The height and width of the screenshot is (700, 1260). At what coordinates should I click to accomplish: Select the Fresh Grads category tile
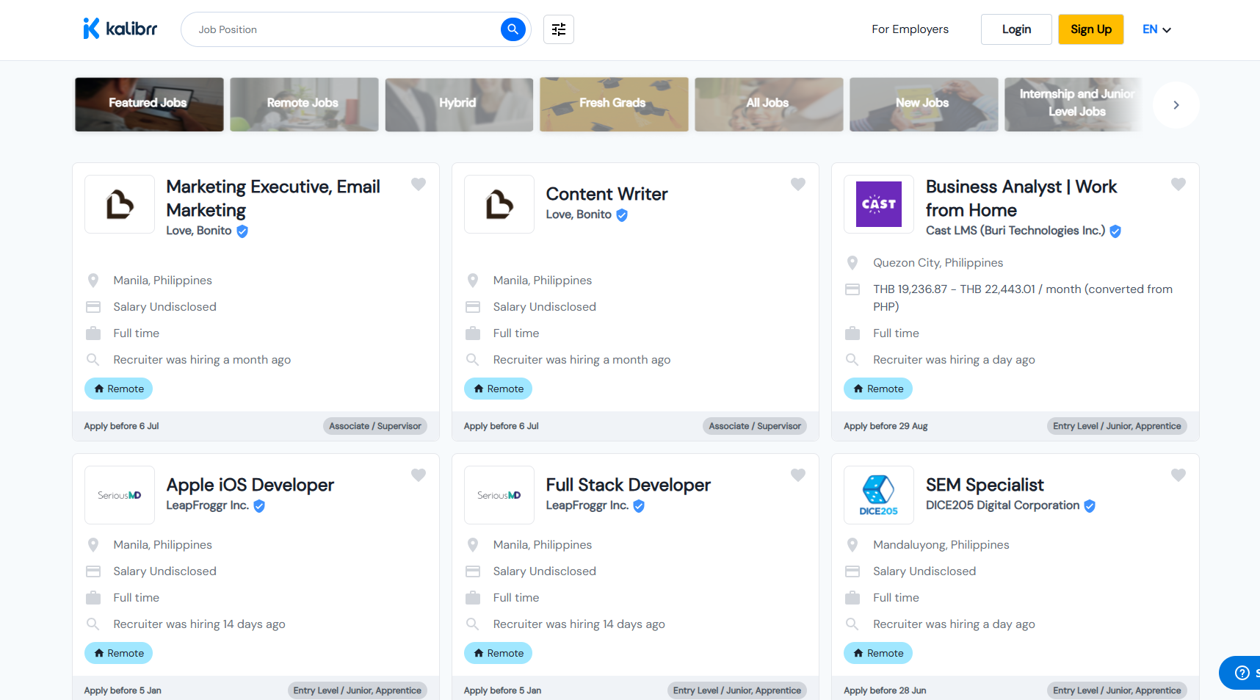coord(614,104)
